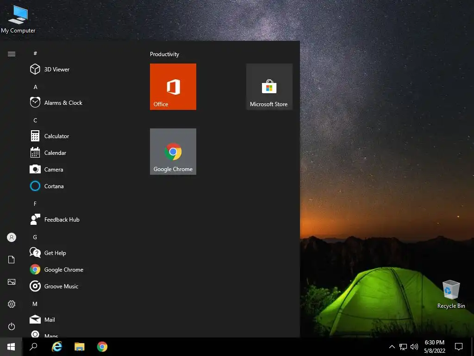This screenshot has width=474, height=356.
Task: Click the Office tile
Action: tap(173, 87)
